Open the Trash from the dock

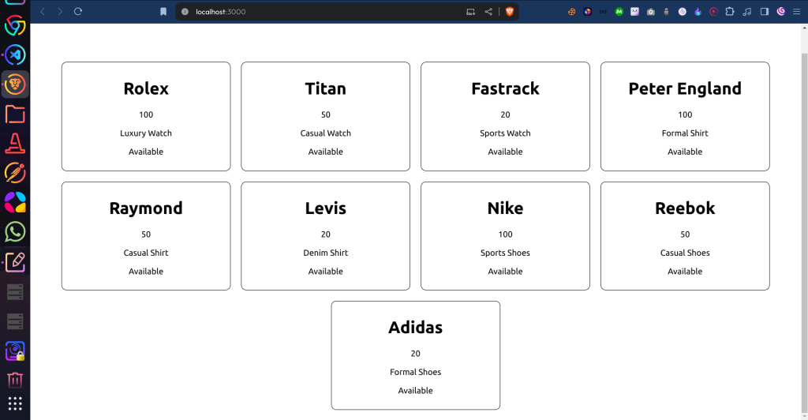15,381
